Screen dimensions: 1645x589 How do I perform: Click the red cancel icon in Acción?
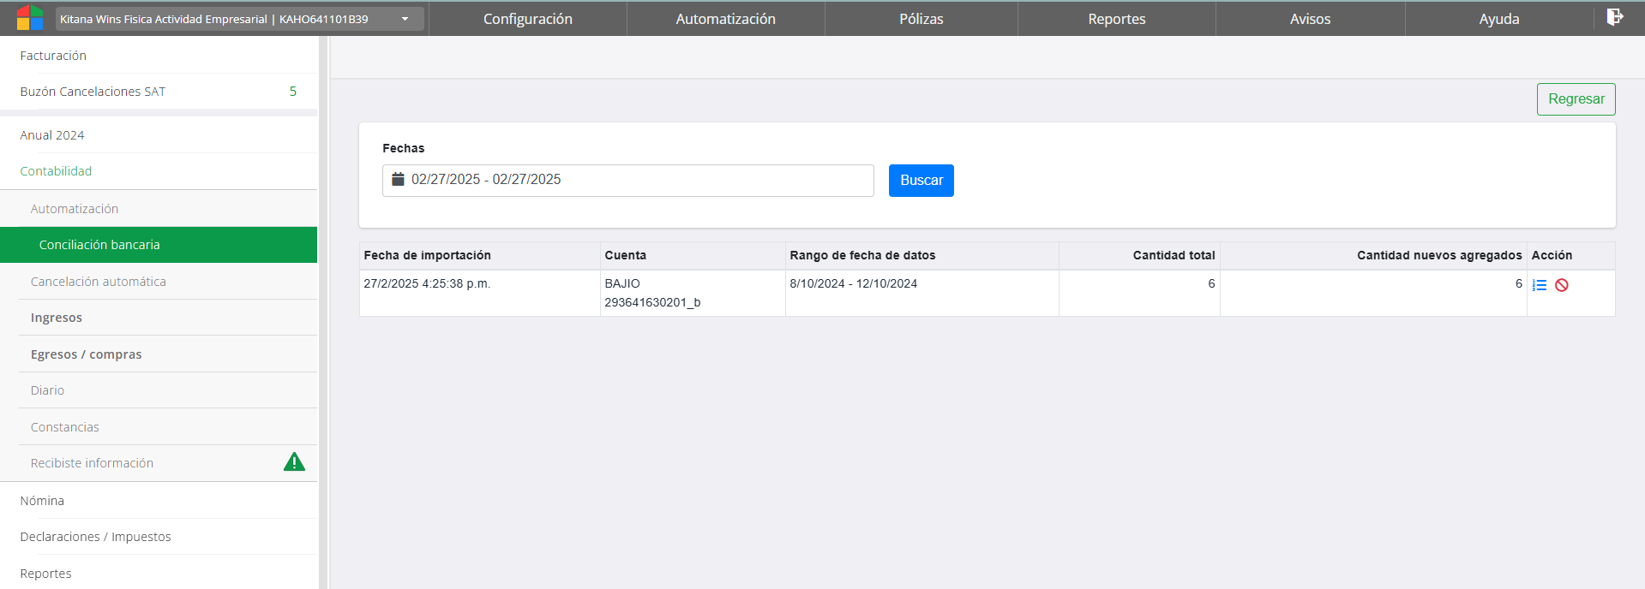click(x=1562, y=285)
